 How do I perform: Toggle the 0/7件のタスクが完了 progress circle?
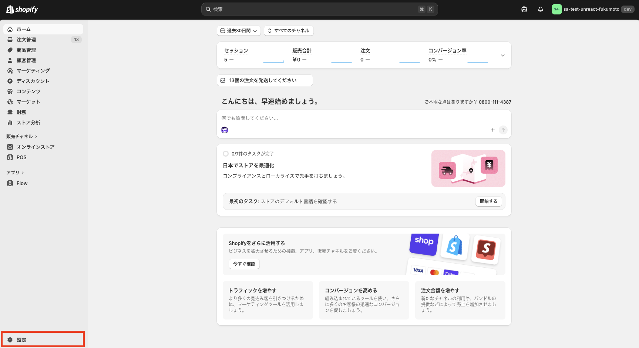(x=226, y=154)
